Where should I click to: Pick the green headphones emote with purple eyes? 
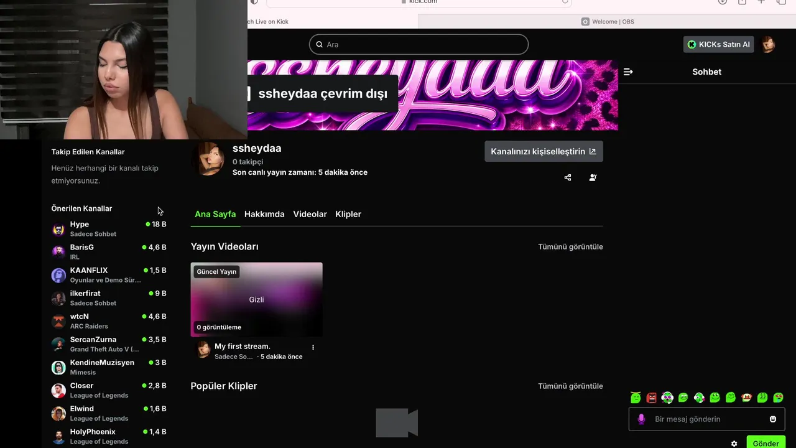pyautogui.click(x=667, y=397)
